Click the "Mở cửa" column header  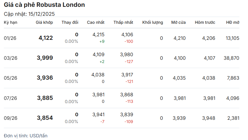[178, 22]
